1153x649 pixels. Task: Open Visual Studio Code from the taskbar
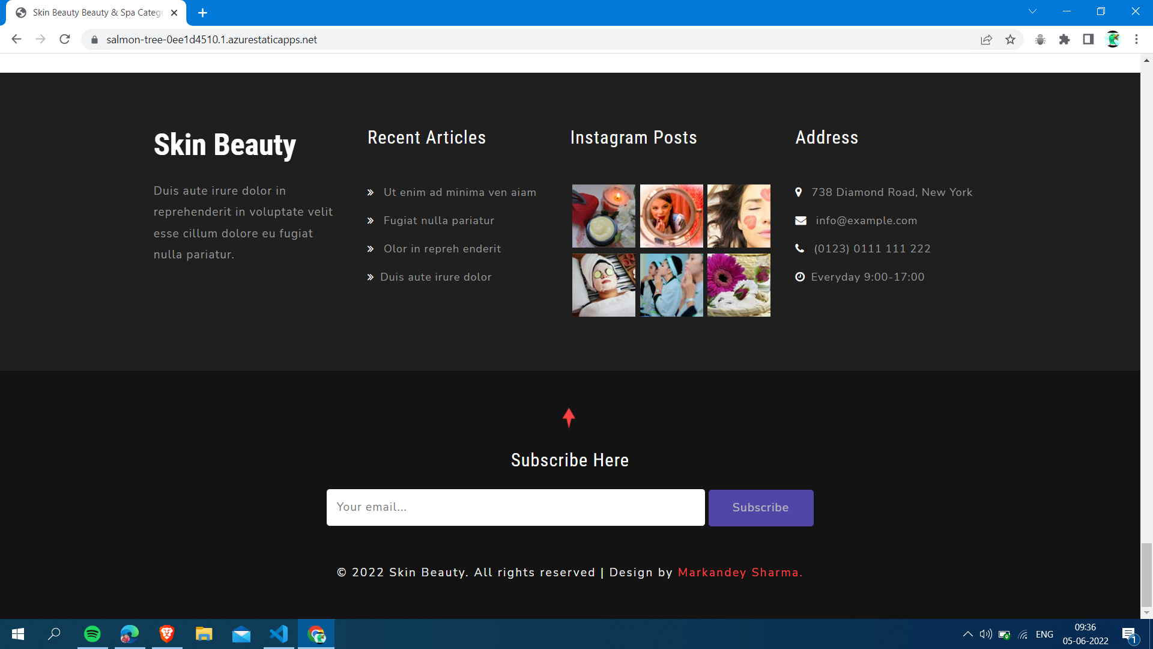[278, 634]
